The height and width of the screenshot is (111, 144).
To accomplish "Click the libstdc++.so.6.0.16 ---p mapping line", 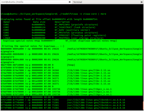I will coord(63,103).
